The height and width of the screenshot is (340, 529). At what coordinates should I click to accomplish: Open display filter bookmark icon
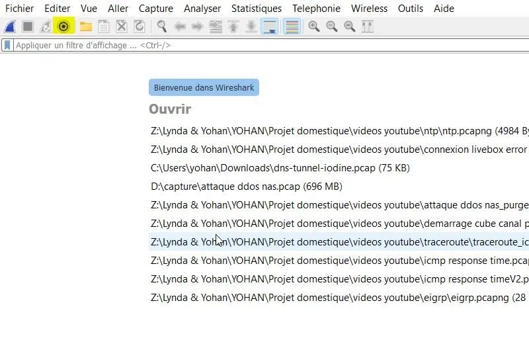pos(7,45)
